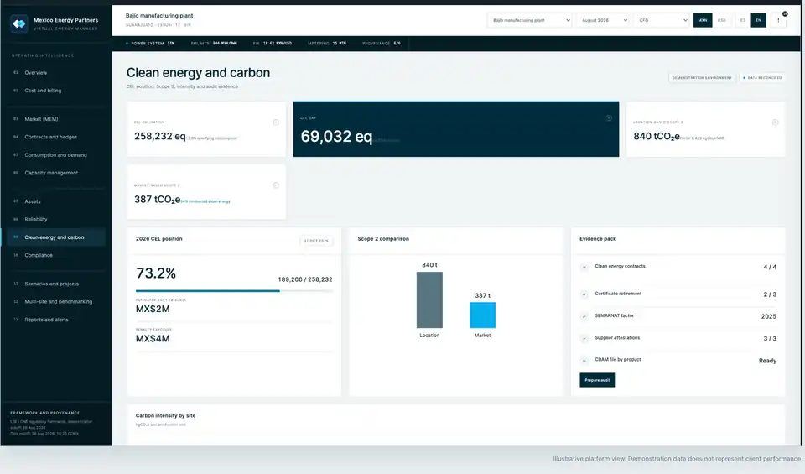Click the Mexico Energy Partners logo icon

(x=19, y=23)
